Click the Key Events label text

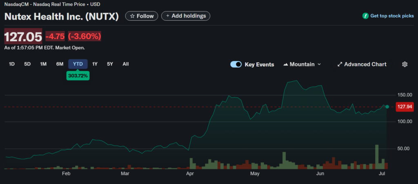(x=259, y=64)
